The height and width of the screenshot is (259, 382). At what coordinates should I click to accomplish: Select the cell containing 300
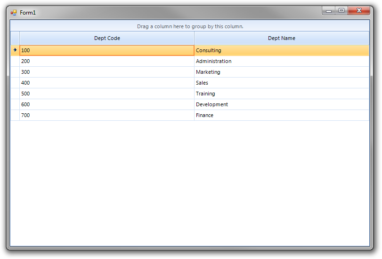[x=107, y=72]
